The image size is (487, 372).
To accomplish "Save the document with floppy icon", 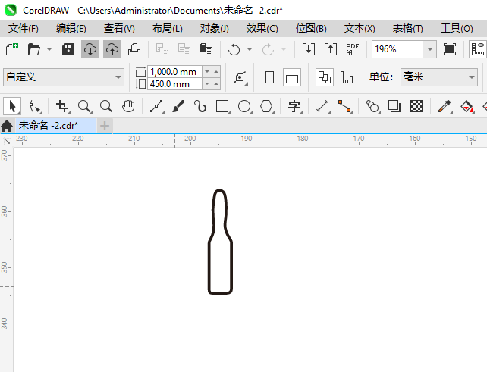I will (x=68, y=49).
